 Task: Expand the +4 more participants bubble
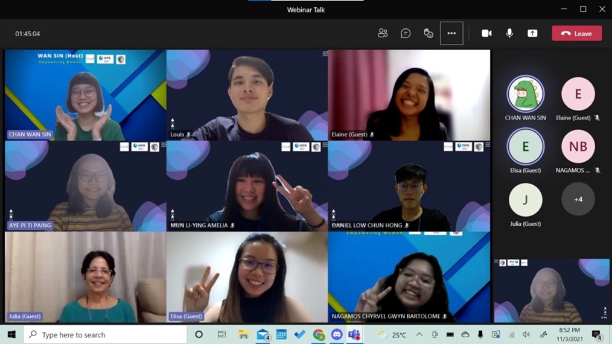coord(578,200)
